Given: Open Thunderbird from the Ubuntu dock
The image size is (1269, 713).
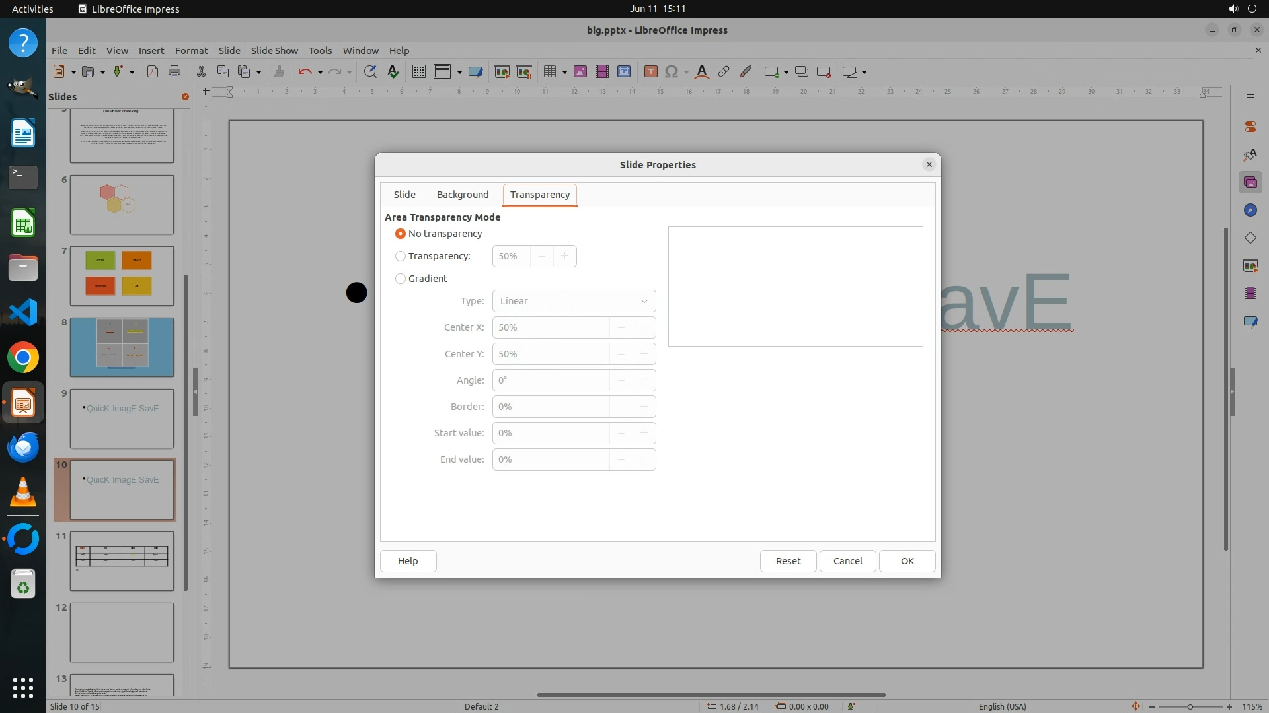Looking at the screenshot, I should click(x=23, y=448).
